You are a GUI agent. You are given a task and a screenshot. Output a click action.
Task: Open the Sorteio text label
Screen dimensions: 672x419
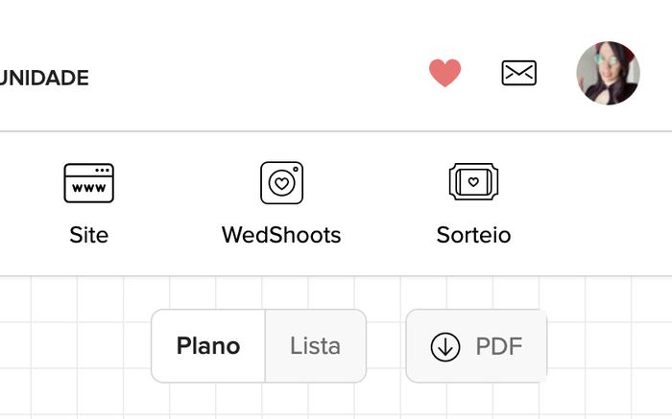point(473,235)
